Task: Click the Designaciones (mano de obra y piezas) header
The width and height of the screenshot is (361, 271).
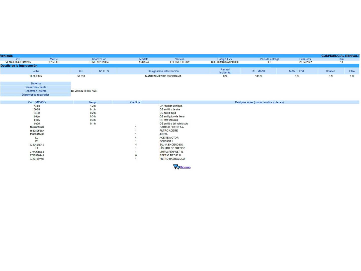Action: pos(259,102)
